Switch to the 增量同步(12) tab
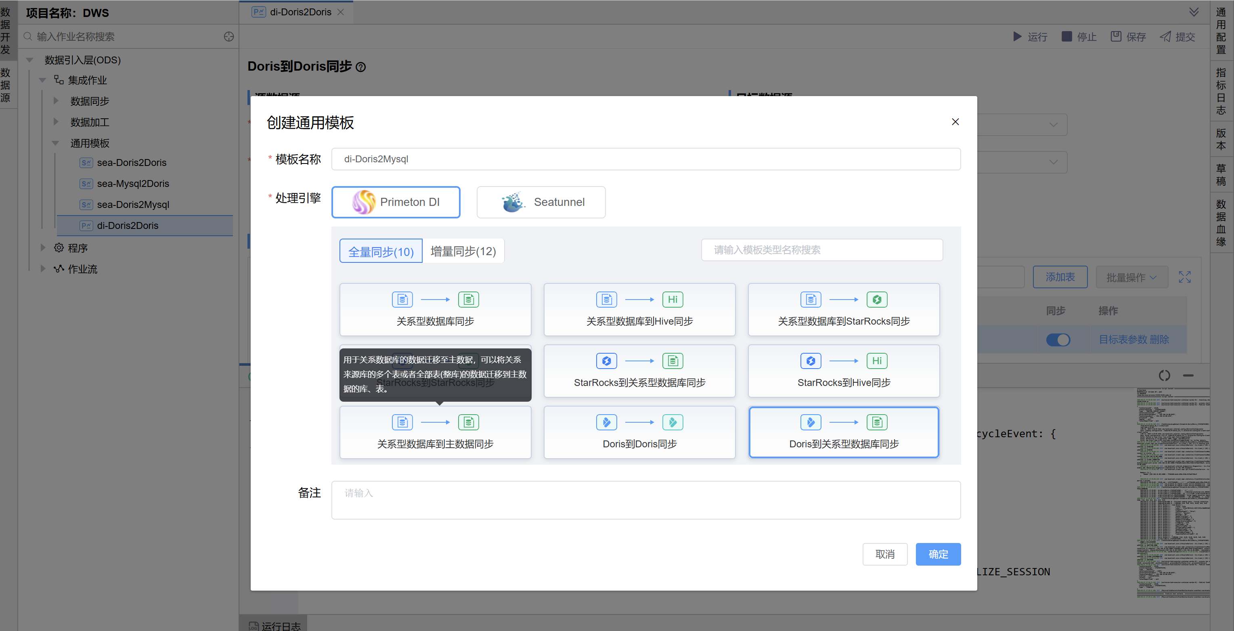 [x=463, y=251]
